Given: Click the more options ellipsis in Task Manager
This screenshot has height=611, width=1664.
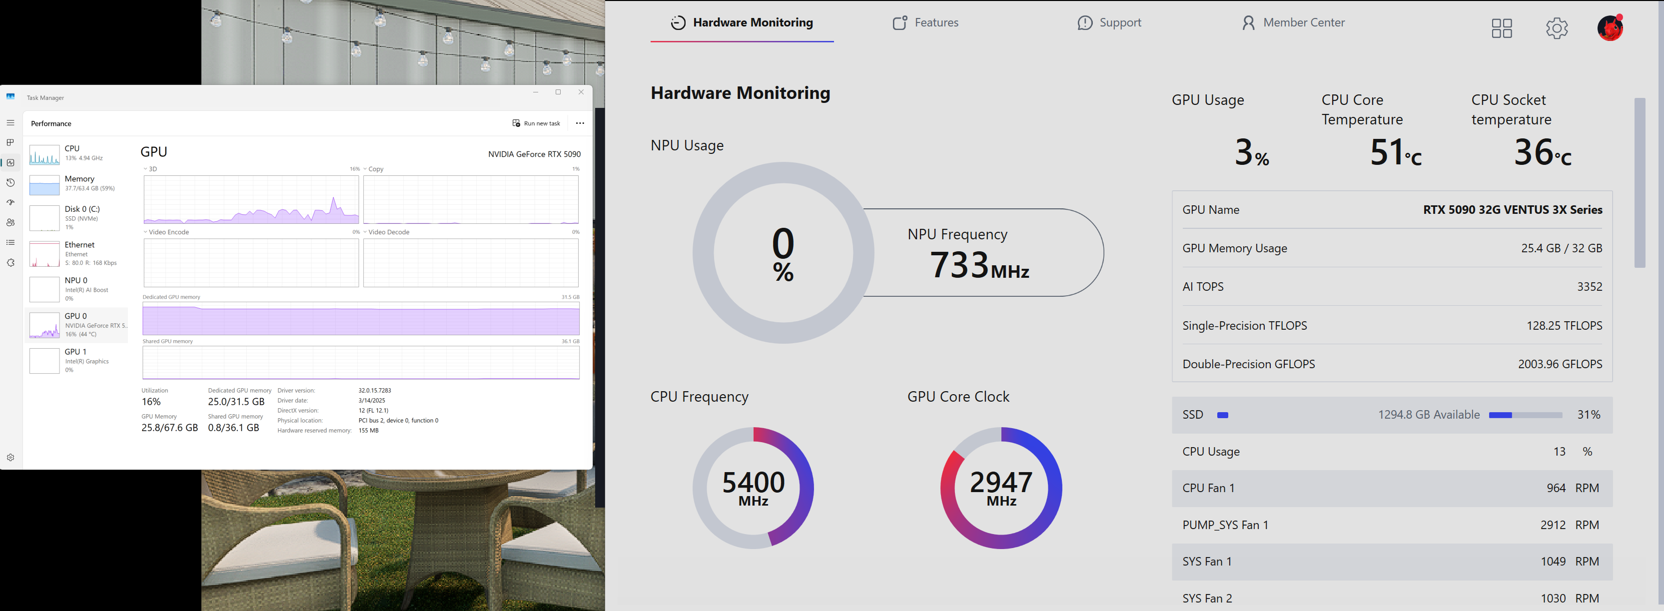Looking at the screenshot, I should pyautogui.click(x=580, y=123).
